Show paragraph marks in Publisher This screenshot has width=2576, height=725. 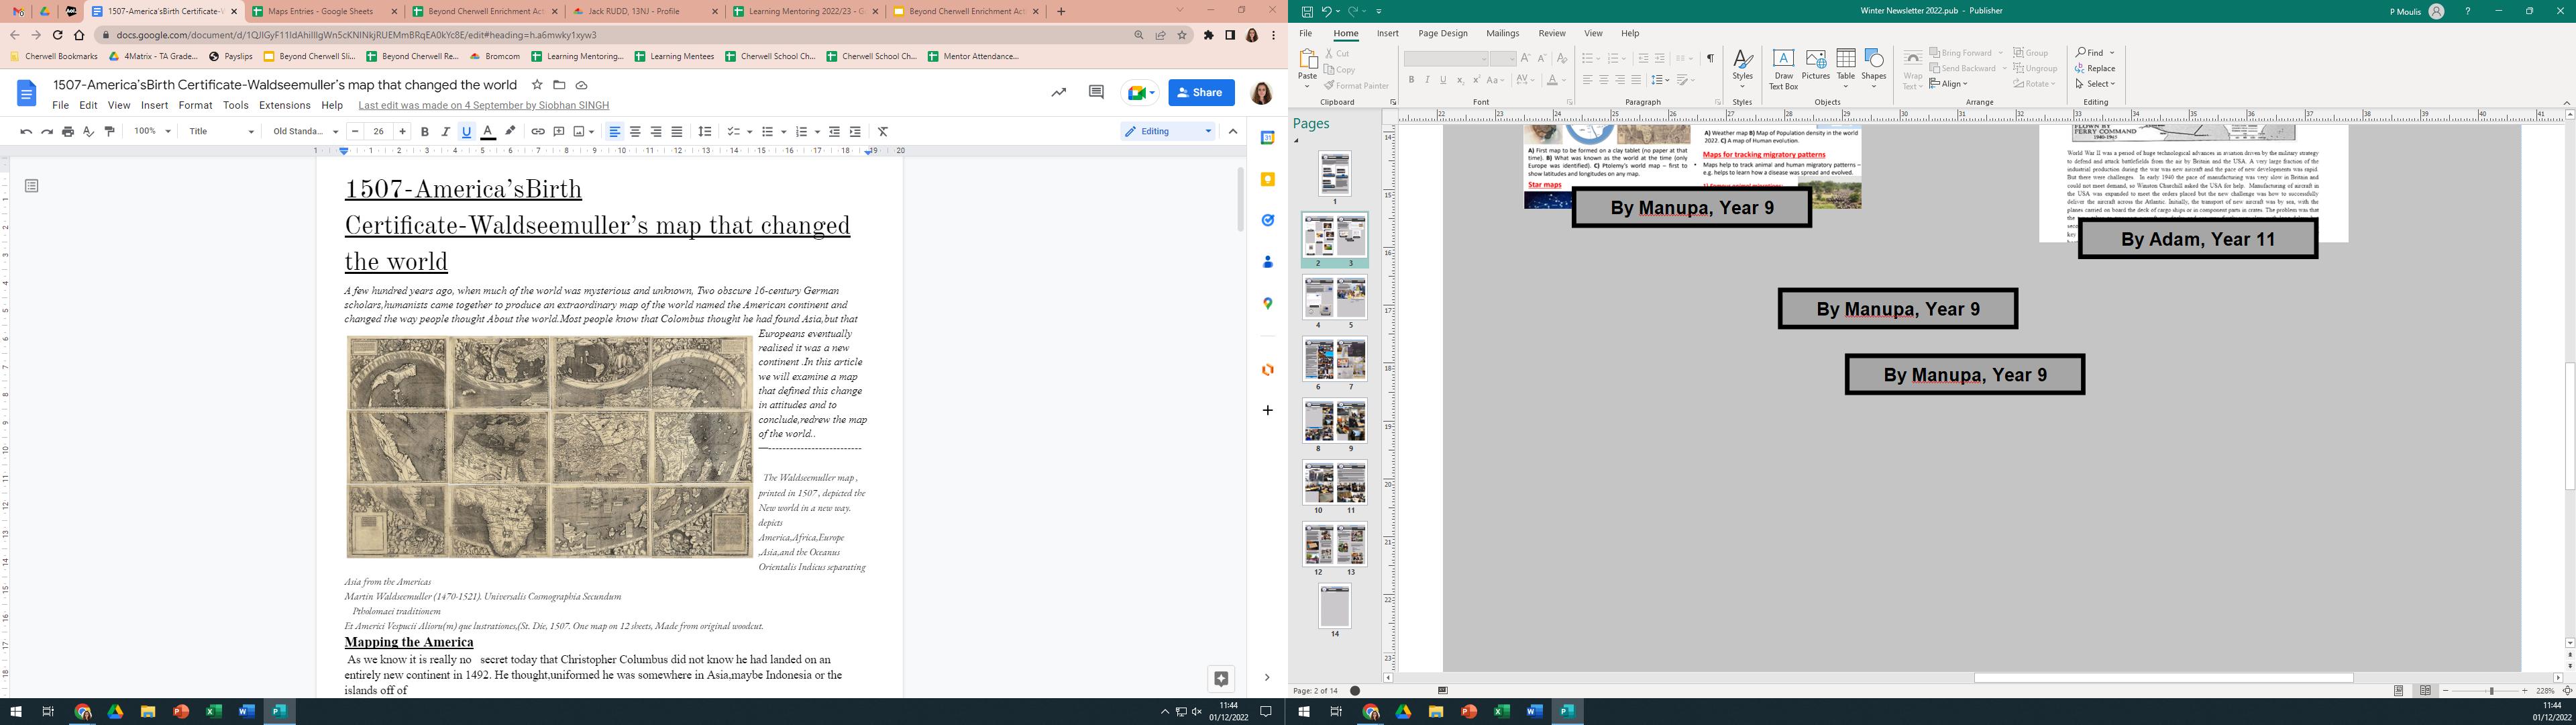pyautogui.click(x=1710, y=58)
